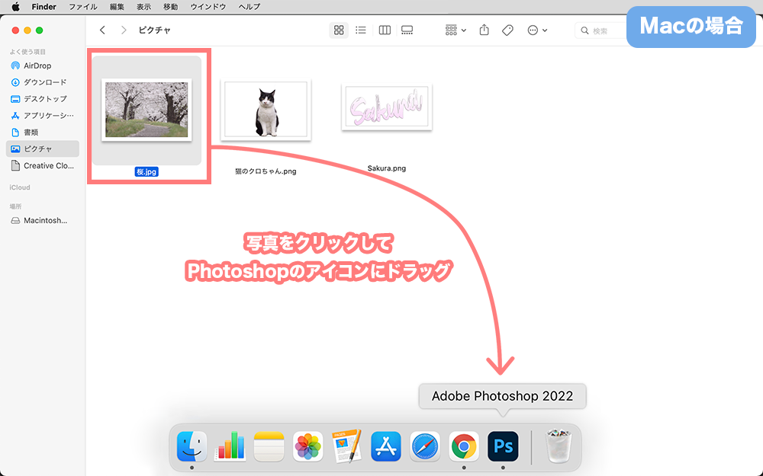The width and height of the screenshot is (763, 476).
Task: Click the Sakura.png file name
Action: point(386,168)
